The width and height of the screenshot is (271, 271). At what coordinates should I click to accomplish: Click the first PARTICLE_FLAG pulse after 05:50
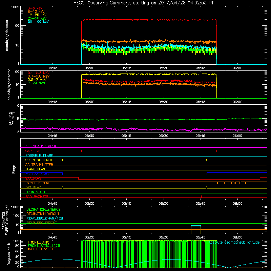217,183
